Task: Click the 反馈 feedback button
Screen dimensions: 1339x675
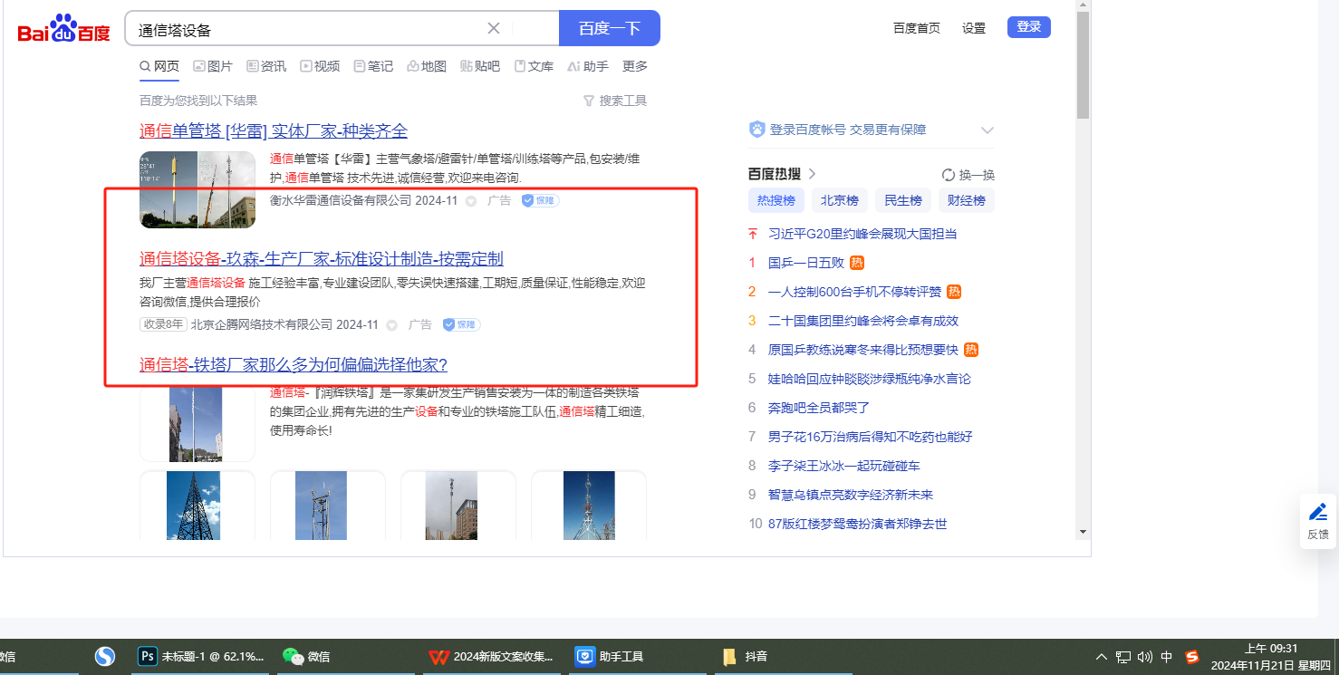Action: pos(1318,521)
